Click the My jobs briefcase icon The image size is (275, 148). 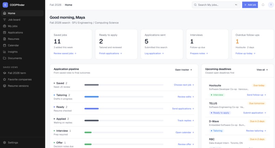[4, 26]
